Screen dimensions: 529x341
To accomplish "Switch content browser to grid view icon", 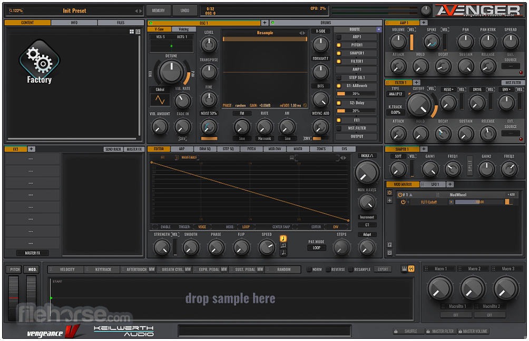I will [132, 32].
